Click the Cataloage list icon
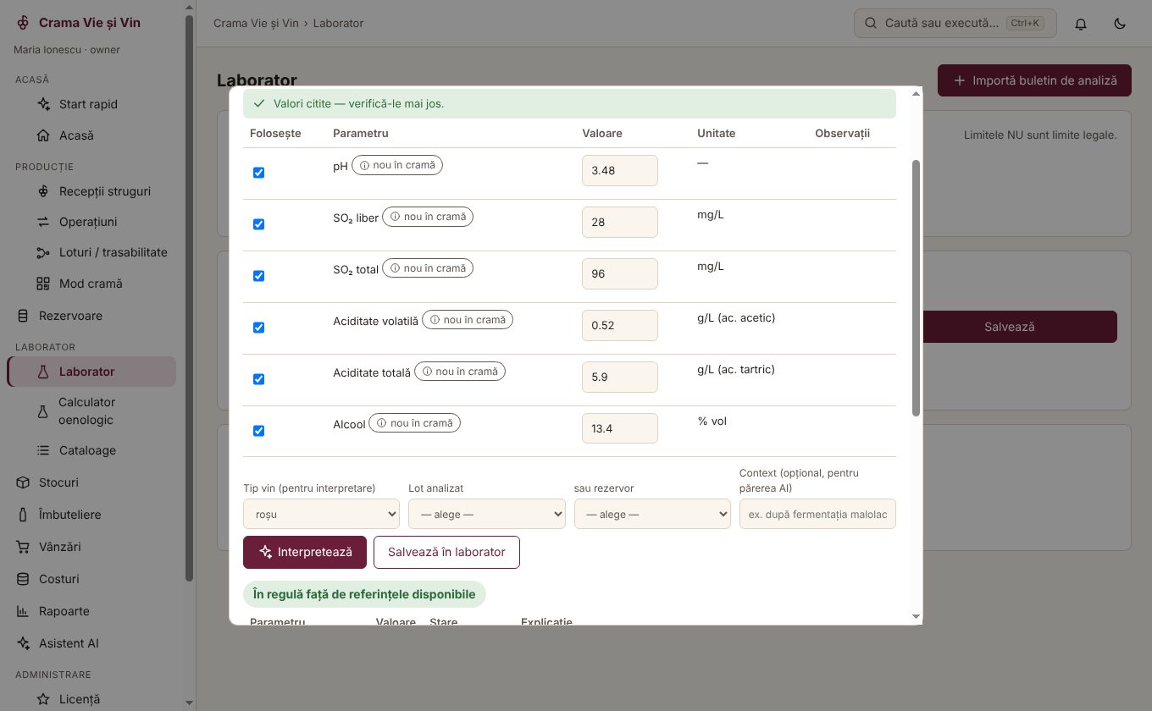The image size is (1152, 711). pos(43,450)
